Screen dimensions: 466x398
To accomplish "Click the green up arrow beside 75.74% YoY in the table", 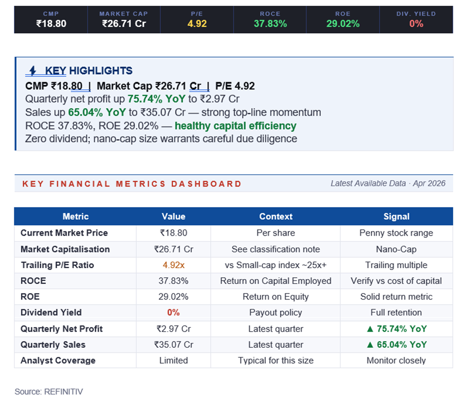I will pyautogui.click(x=369, y=329).
